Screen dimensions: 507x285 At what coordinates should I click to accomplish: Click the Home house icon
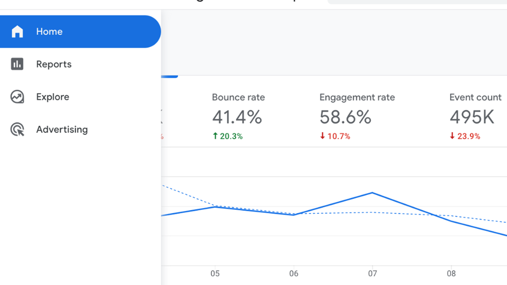point(17,32)
